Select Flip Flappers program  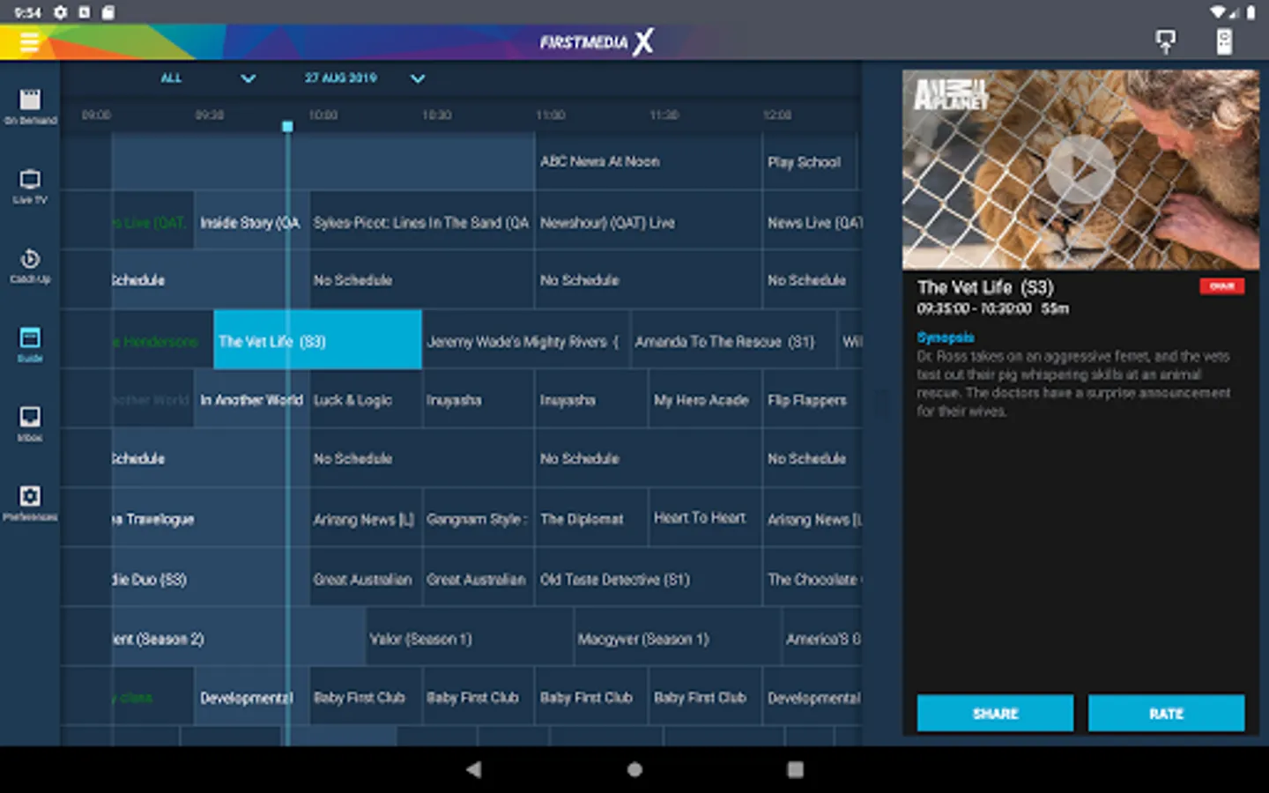click(x=812, y=399)
